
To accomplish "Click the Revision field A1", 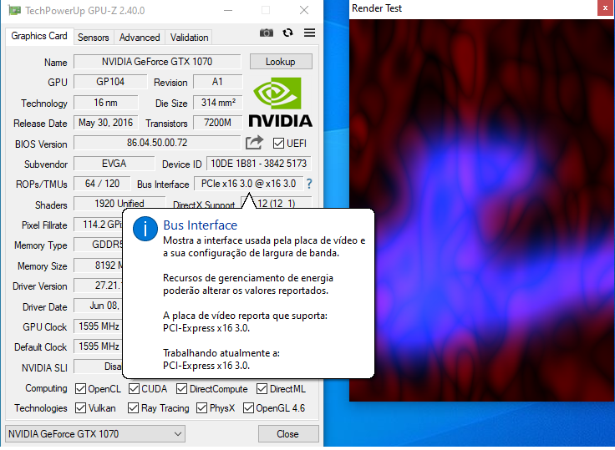I will [218, 82].
